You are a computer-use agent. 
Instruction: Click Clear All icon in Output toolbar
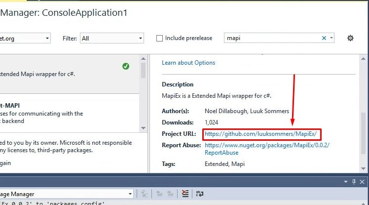coord(184,194)
